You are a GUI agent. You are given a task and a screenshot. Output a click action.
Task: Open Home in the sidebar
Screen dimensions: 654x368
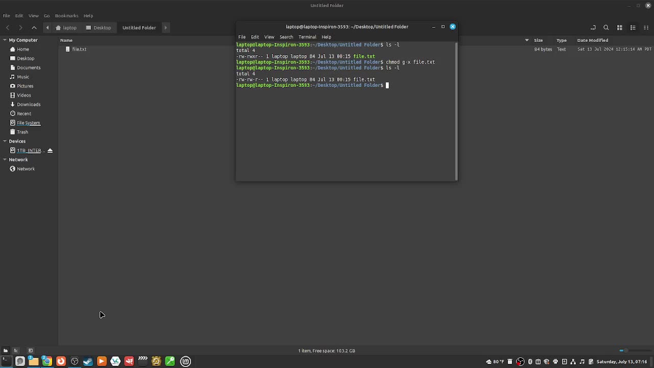click(23, 49)
